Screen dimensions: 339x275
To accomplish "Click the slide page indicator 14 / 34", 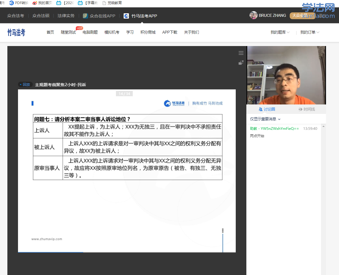I will [124, 94].
